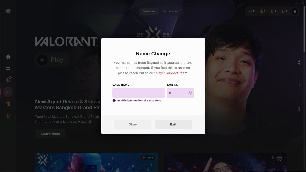
Task: Play the 01:56 video thumbnail
Action: pyautogui.click(x=225, y=162)
